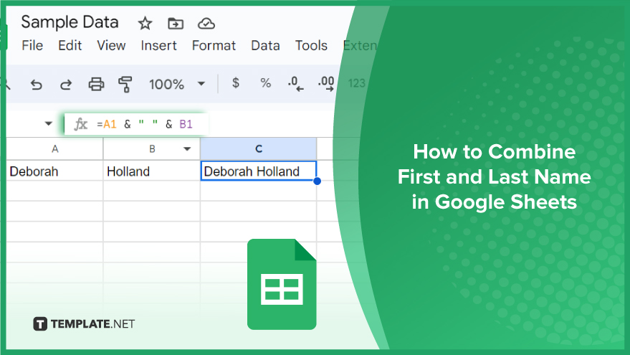Open zoom 100% dropdown
The width and height of the screenshot is (630, 355).
click(177, 84)
